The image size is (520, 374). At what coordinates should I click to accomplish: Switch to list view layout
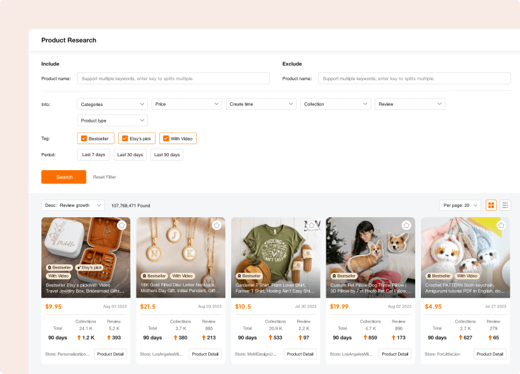tap(505, 205)
